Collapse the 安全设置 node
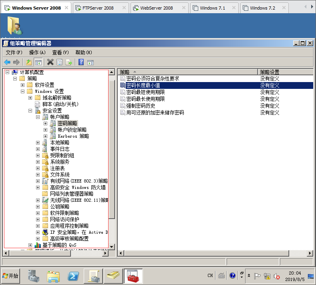316x285 pixels. (x=30, y=110)
